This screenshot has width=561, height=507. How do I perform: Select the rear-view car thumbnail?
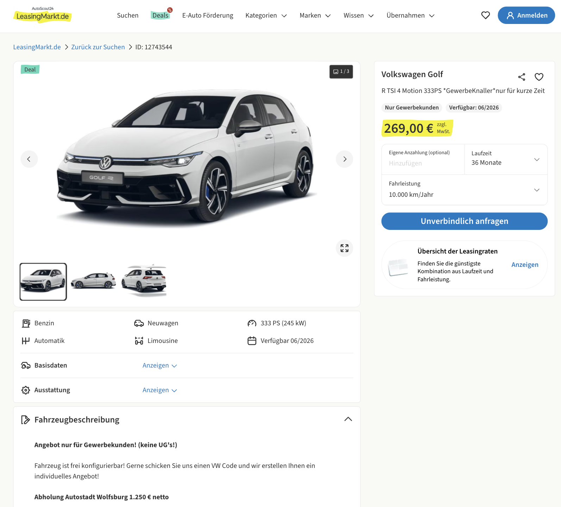tap(144, 281)
